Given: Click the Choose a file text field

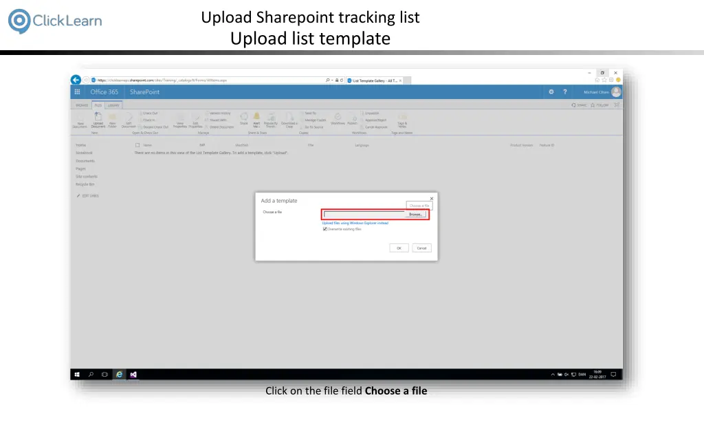Looking at the screenshot, I should click(364, 215).
